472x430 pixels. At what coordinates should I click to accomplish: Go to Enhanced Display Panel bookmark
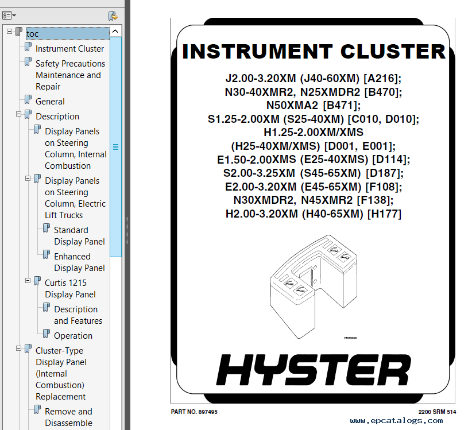pos(79,262)
